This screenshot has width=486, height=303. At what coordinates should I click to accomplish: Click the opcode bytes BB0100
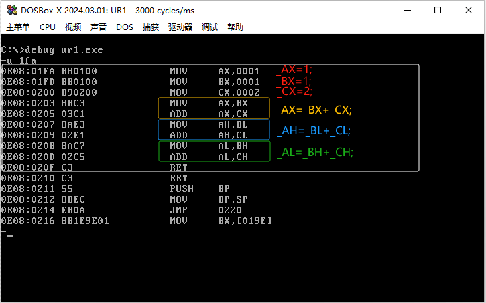click(79, 82)
